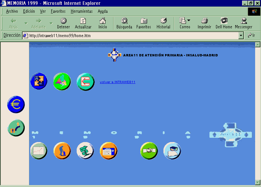261x187 pixels.
Task: Open the line chart round icon
Action: pos(39,151)
